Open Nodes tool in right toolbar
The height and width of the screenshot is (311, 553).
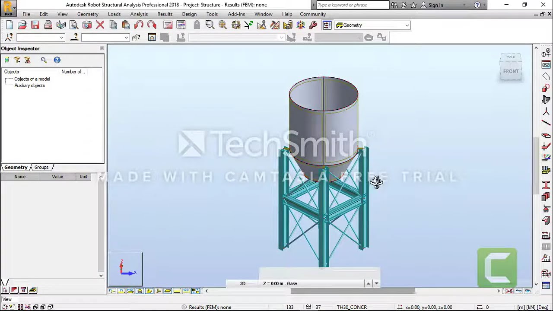tap(546, 111)
